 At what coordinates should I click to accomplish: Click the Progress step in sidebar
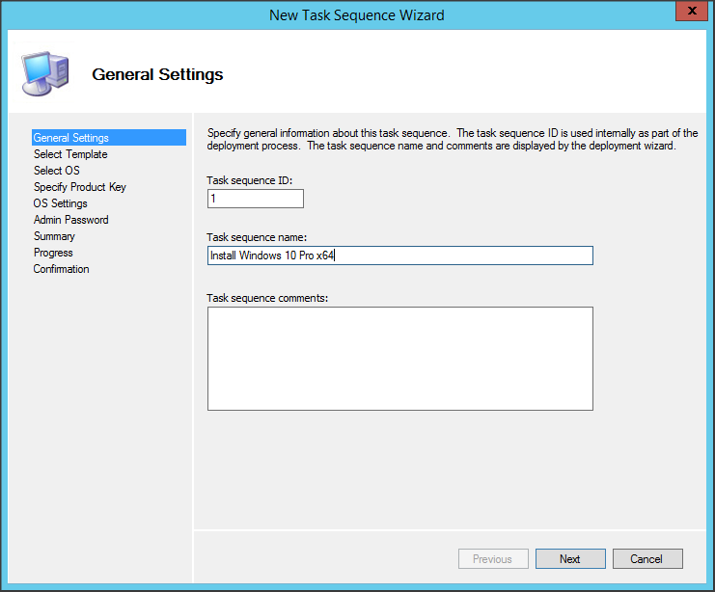53,253
